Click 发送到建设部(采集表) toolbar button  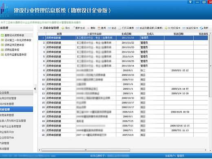point(149,28)
